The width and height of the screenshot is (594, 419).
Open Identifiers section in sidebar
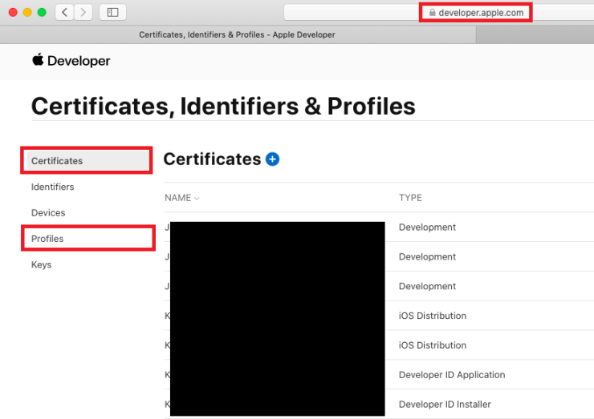pos(53,187)
